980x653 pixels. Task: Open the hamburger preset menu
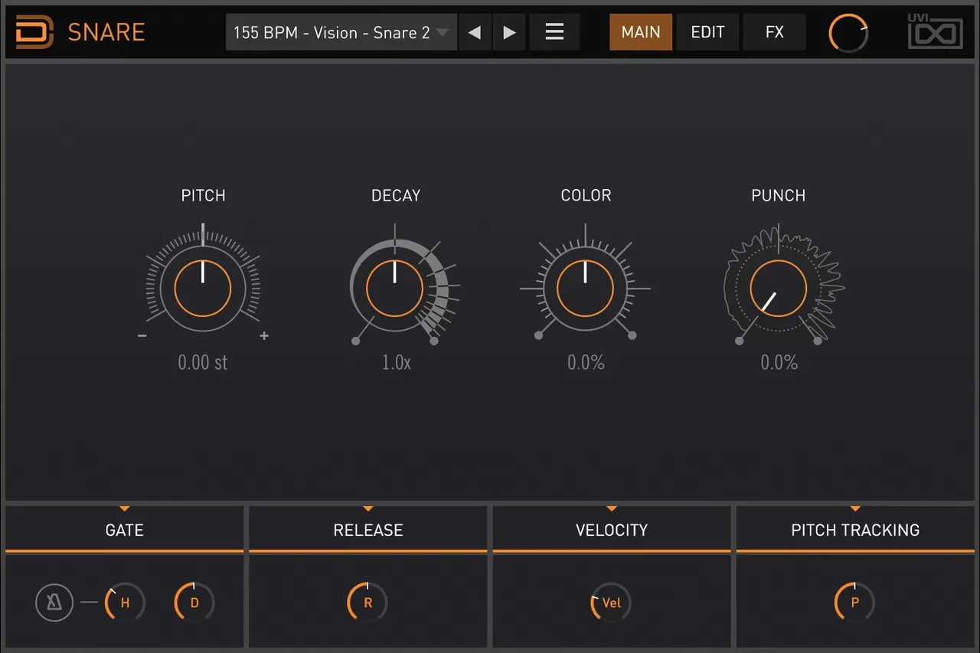(554, 32)
